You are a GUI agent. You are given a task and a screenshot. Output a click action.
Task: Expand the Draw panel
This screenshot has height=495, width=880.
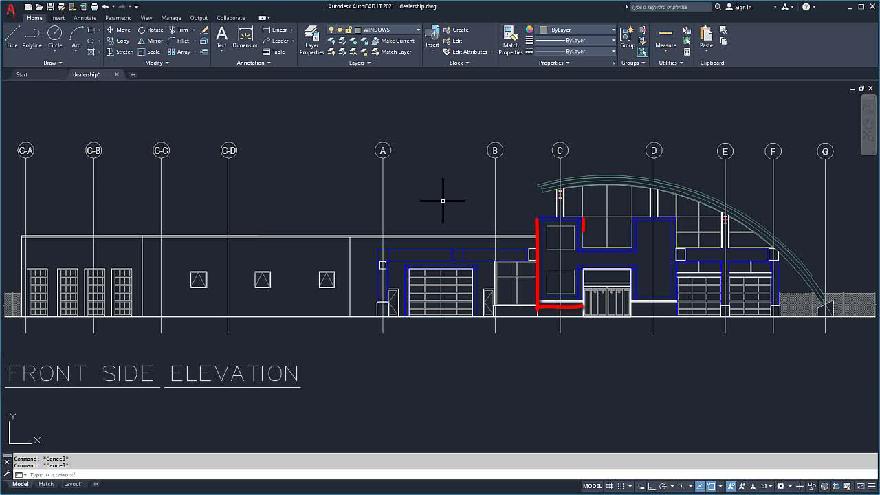[x=52, y=63]
